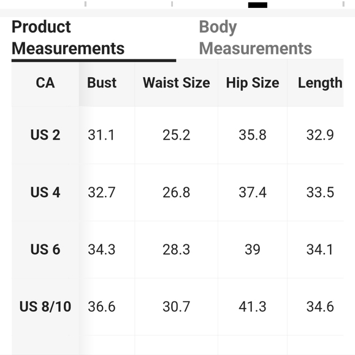The height and width of the screenshot is (355, 355).
Task: Click the Hip Size column header
Action: tap(253, 83)
